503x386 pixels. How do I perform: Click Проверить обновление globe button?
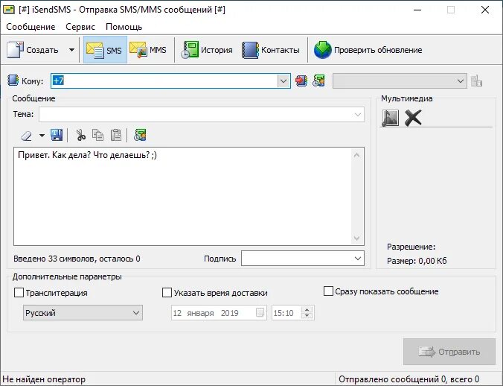368,50
